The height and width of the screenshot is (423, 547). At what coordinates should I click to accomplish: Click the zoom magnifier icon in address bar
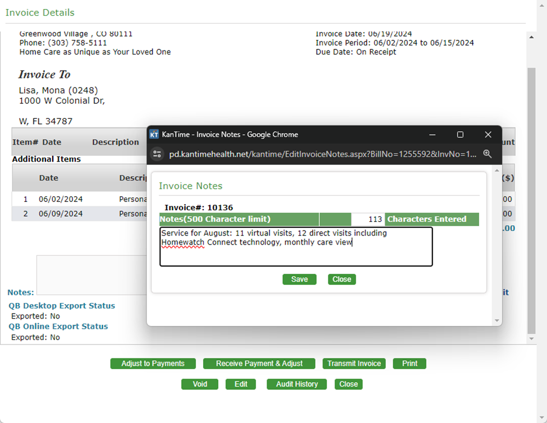pos(487,154)
